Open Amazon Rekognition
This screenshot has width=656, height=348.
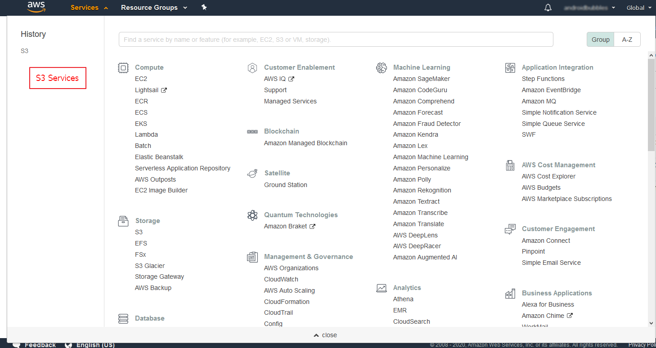[x=422, y=190]
